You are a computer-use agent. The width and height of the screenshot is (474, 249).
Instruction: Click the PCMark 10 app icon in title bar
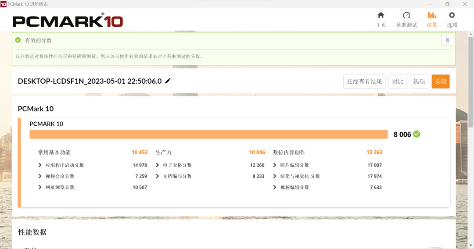pos(4,4)
